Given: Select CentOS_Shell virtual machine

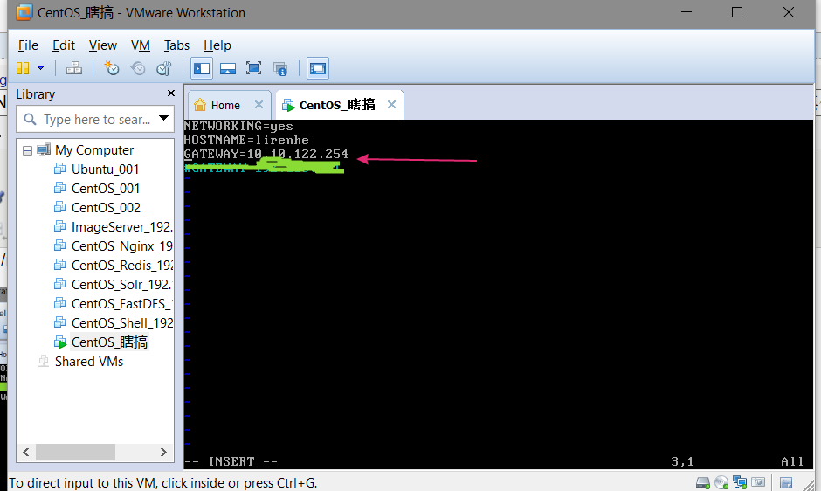Looking at the screenshot, I should coord(121,323).
